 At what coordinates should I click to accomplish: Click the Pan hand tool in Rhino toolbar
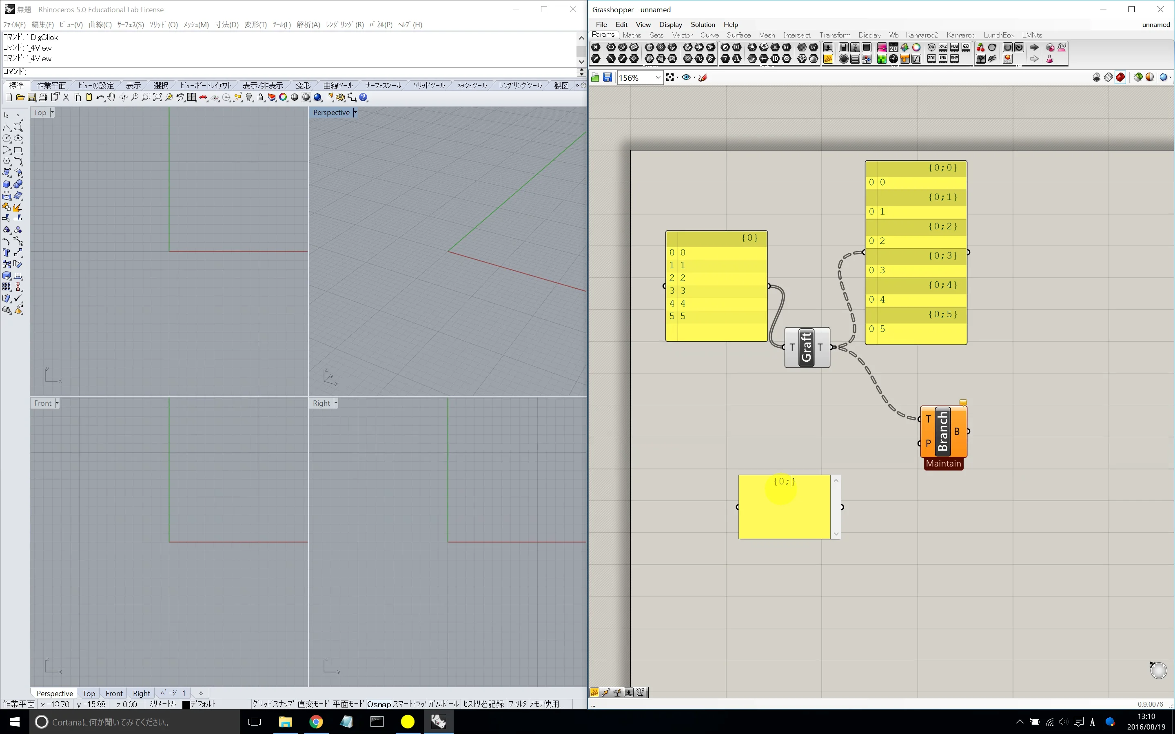point(111,97)
